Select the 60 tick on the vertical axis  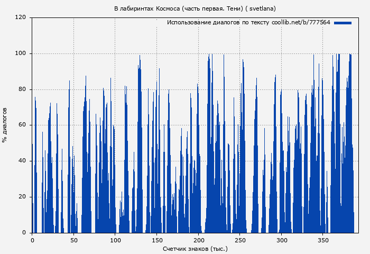tap(23, 125)
